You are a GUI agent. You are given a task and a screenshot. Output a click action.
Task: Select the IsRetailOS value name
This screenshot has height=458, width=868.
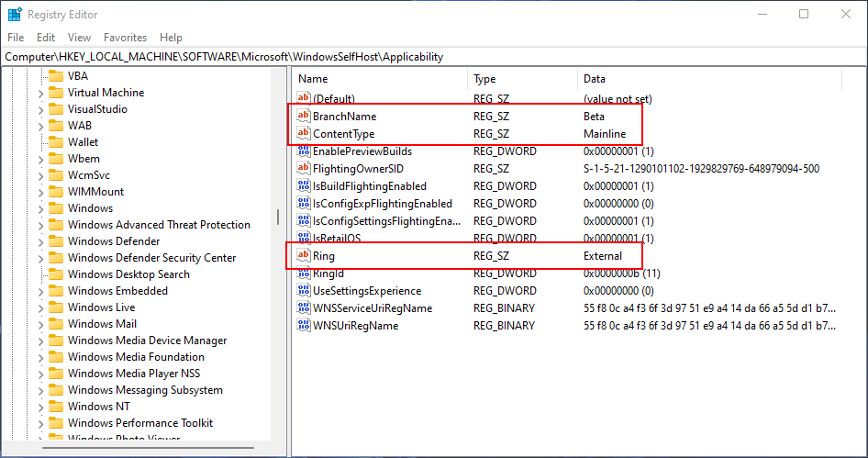(x=337, y=239)
